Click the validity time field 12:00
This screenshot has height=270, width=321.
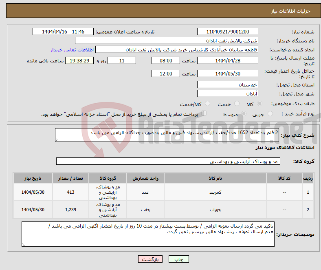(x=166, y=73)
